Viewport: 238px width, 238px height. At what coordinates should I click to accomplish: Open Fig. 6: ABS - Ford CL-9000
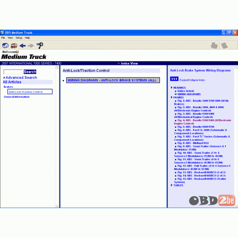coord(200,132)
